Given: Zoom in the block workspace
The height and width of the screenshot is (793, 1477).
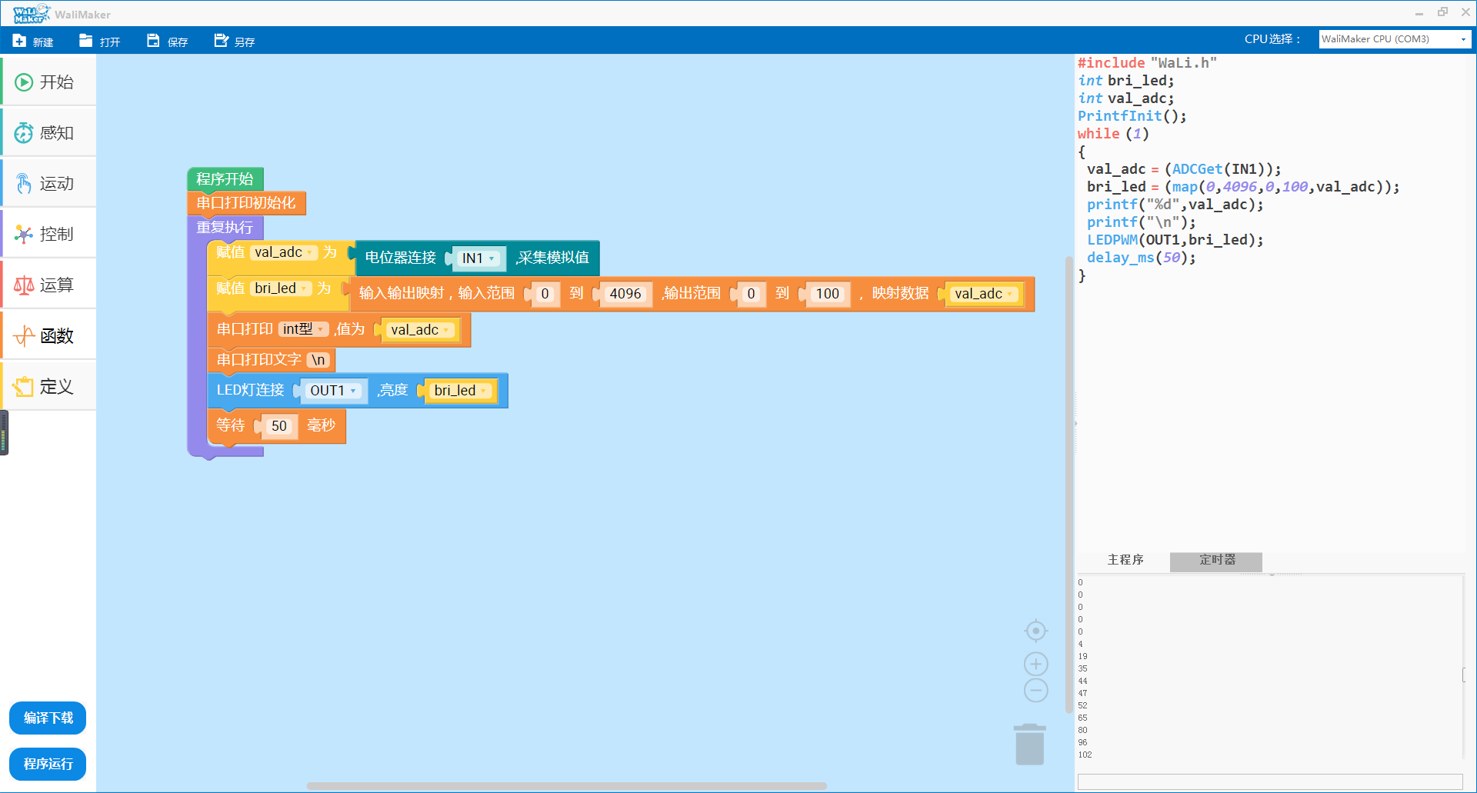Looking at the screenshot, I should pyautogui.click(x=1035, y=664).
